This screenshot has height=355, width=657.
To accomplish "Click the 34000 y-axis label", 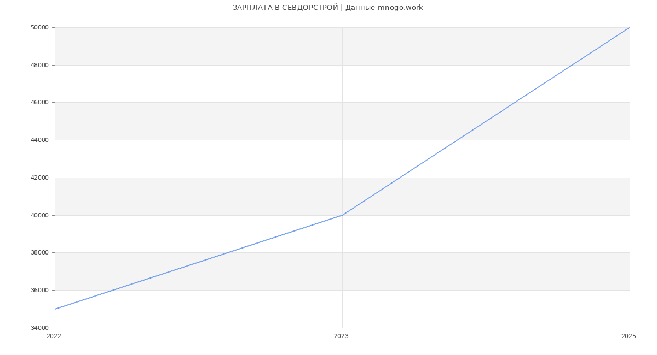I will [39, 328].
